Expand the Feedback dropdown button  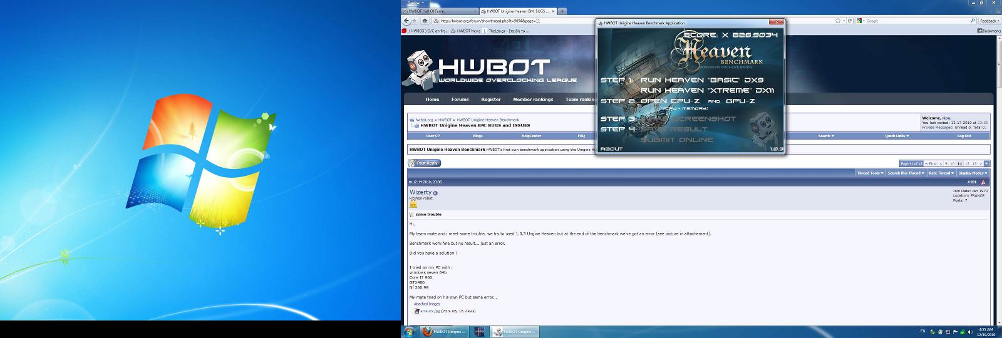pos(989,21)
